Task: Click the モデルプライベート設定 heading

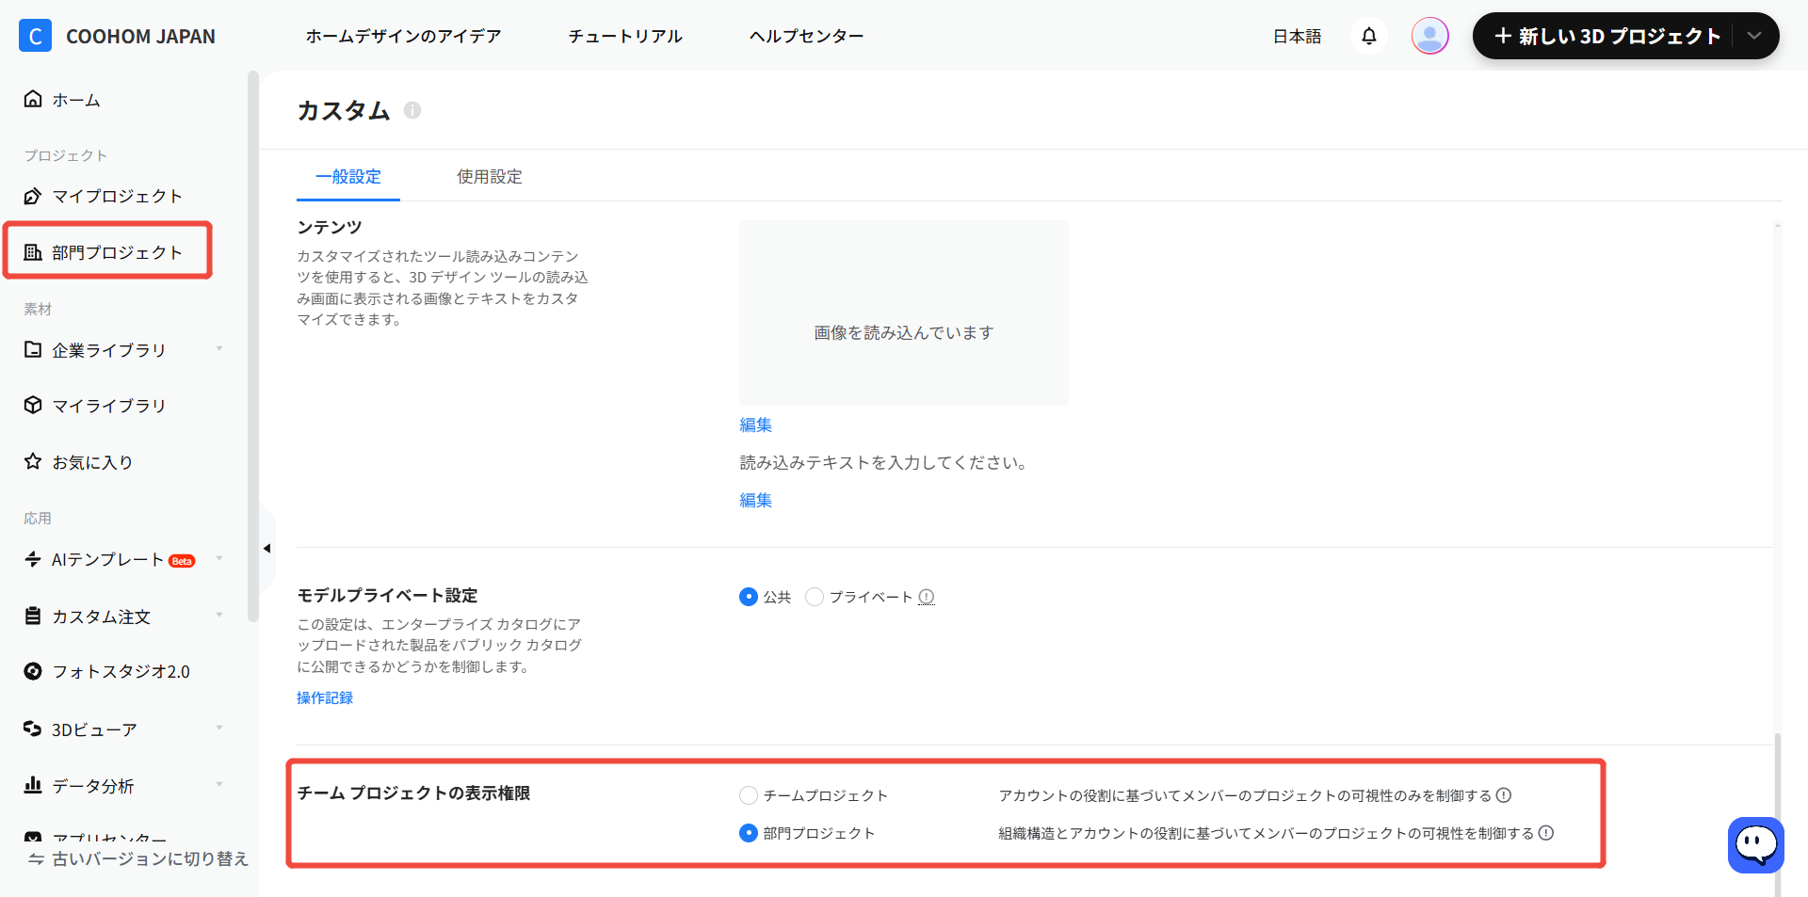Action: [x=387, y=595]
